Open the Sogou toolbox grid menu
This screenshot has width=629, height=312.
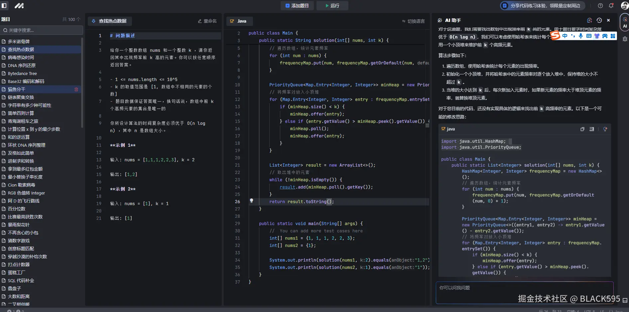[613, 36]
